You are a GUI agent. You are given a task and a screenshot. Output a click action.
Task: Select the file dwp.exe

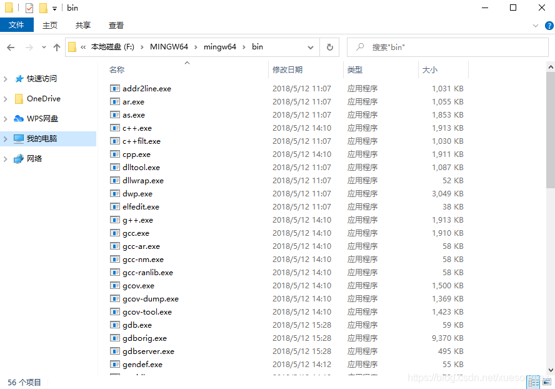coord(137,194)
